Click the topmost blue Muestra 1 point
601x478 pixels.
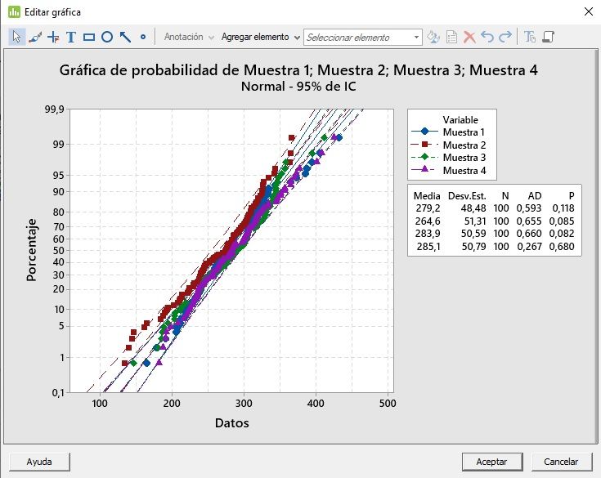point(339,137)
